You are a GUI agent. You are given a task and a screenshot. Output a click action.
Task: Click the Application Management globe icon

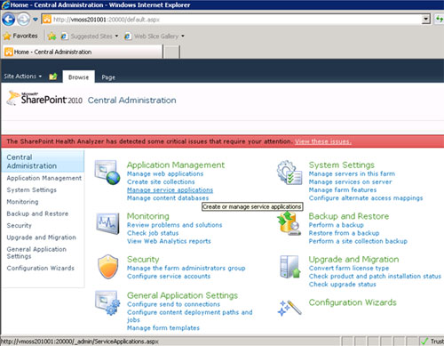pyautogui.click(x=107, y=173)
